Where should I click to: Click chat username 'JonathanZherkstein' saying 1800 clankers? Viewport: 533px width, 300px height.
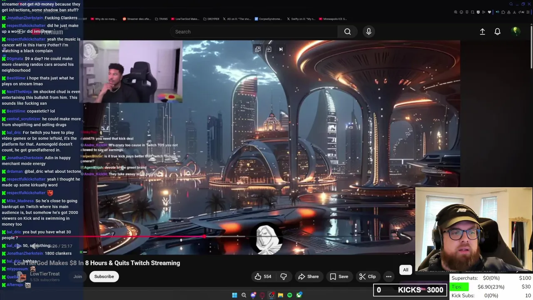pyautogui.click(x=25, y=253)
